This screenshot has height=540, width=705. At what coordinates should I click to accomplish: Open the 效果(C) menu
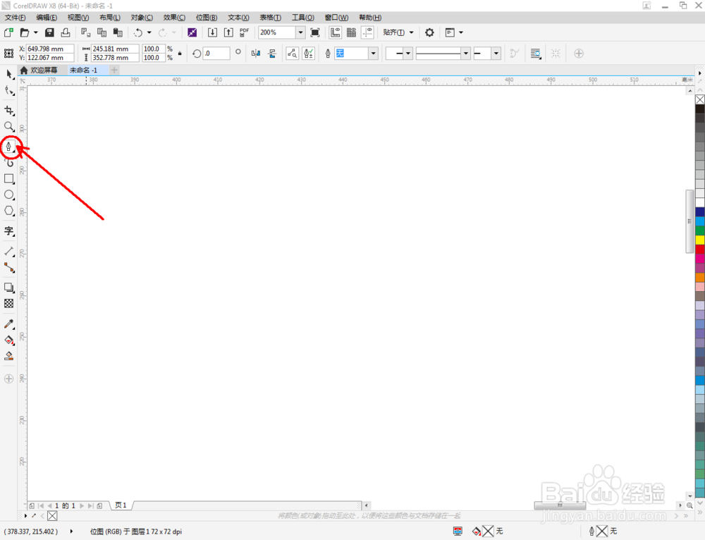tap(174, 18)
